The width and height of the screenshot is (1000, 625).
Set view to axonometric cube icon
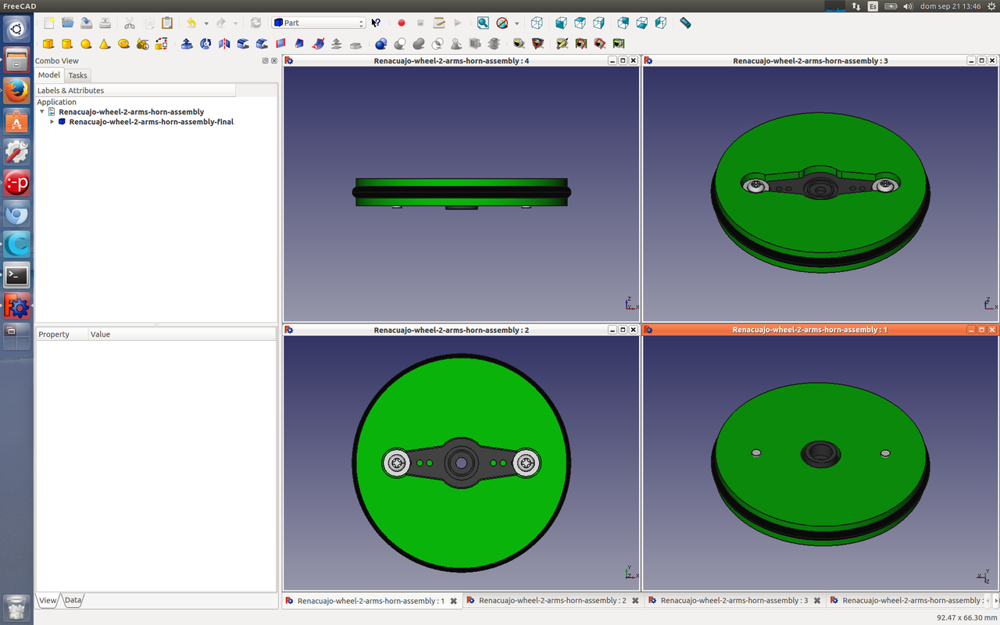pos(537,23)
